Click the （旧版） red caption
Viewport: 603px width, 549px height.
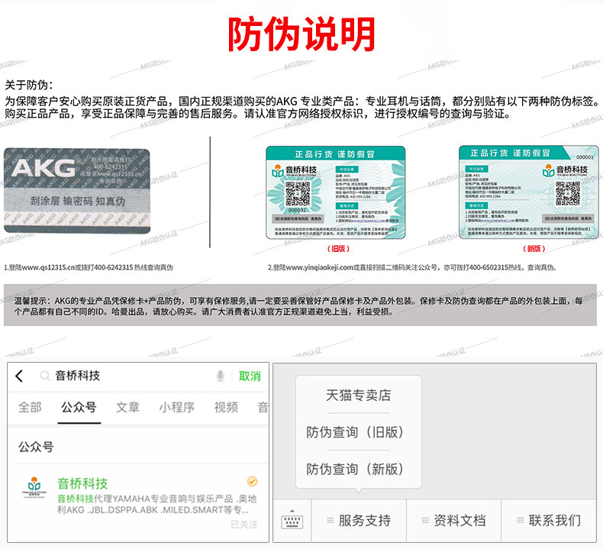(x=338, y=248)
